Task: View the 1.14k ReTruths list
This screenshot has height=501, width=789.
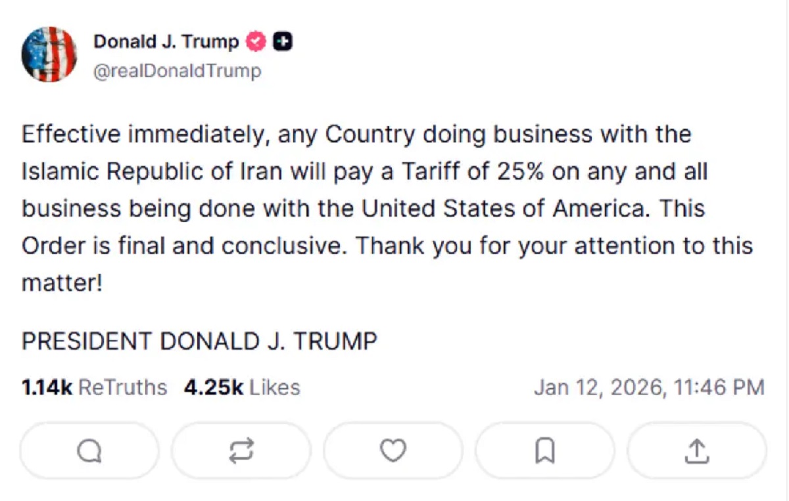Action: click(95, 387)
